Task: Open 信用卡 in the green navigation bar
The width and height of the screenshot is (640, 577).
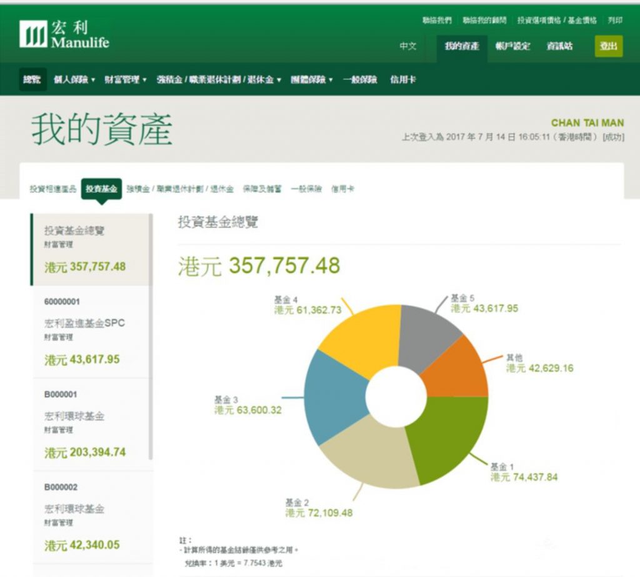Action: coord(403,79)
